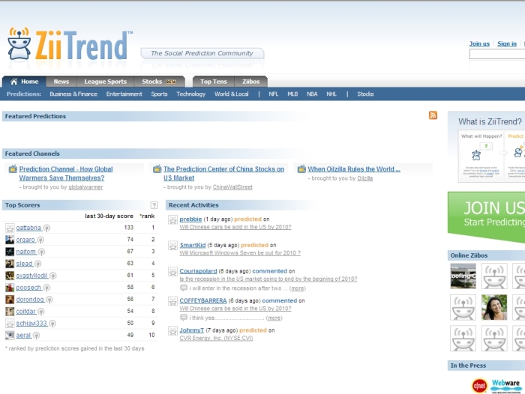Screen dimensions: 525x394
Task: Click Courispolard's avatar in Recent Activities
Action: tap(172, 272)
